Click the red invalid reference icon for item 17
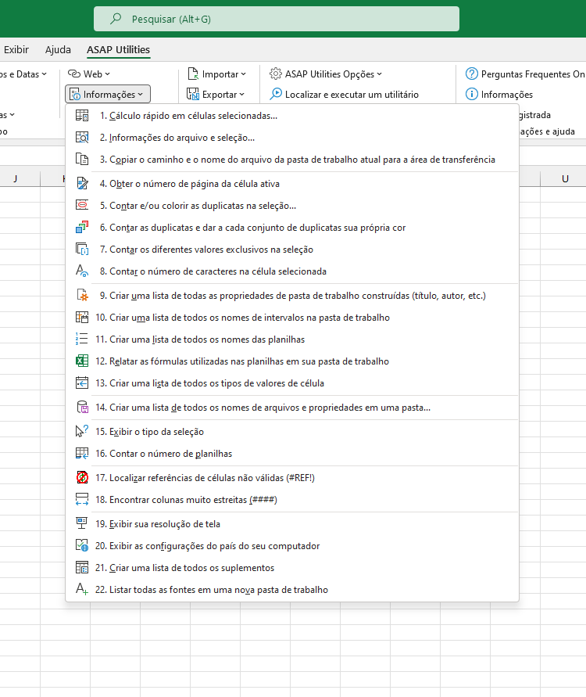586x697 pixels. [82, 477]
